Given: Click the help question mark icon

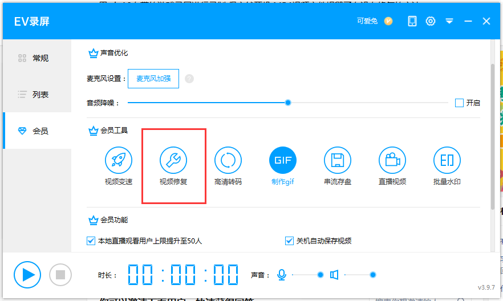Looking at the screenshot, I should click(189, 79).
